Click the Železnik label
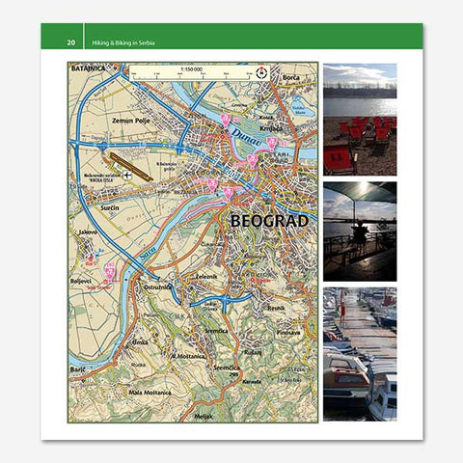This screenshot has height=463, width=463. pos(206,276)
